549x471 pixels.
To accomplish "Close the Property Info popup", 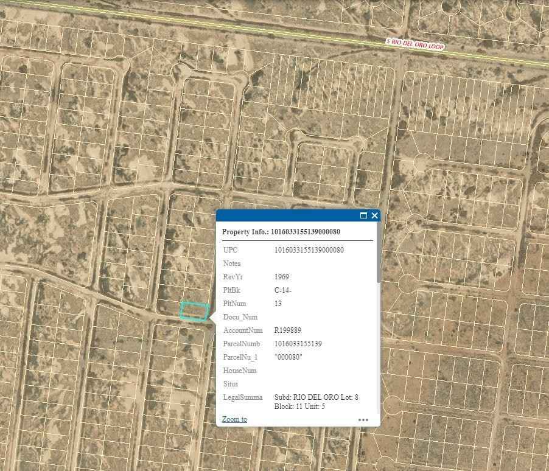I will point(375,215).
